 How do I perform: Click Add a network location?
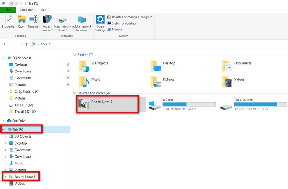(81, 23)
